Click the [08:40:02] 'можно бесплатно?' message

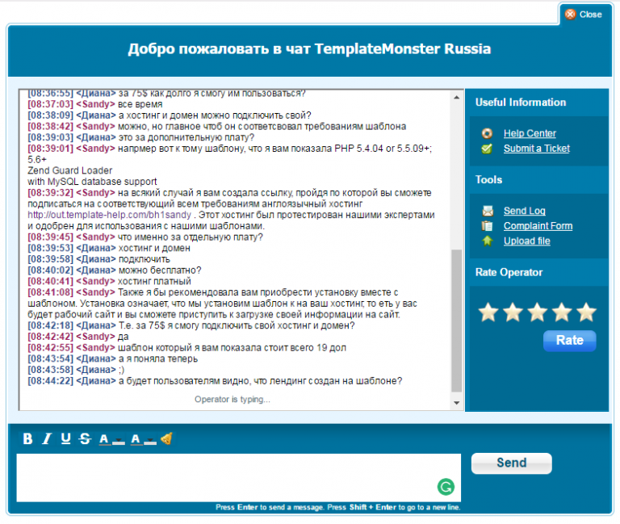(115, 270)
